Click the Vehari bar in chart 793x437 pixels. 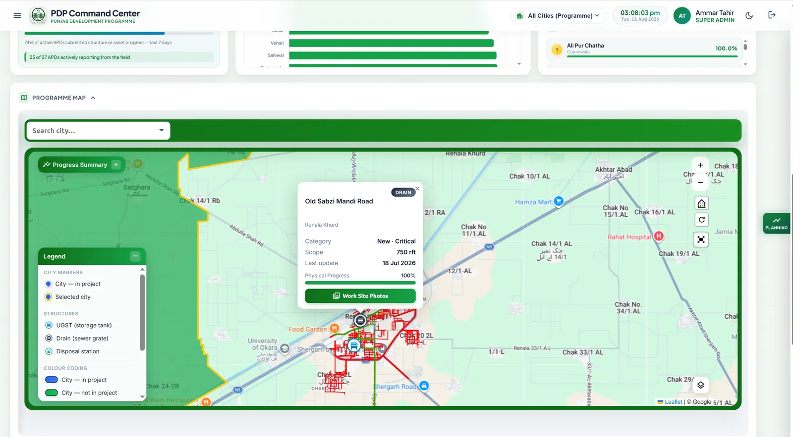tap(391, 43)
